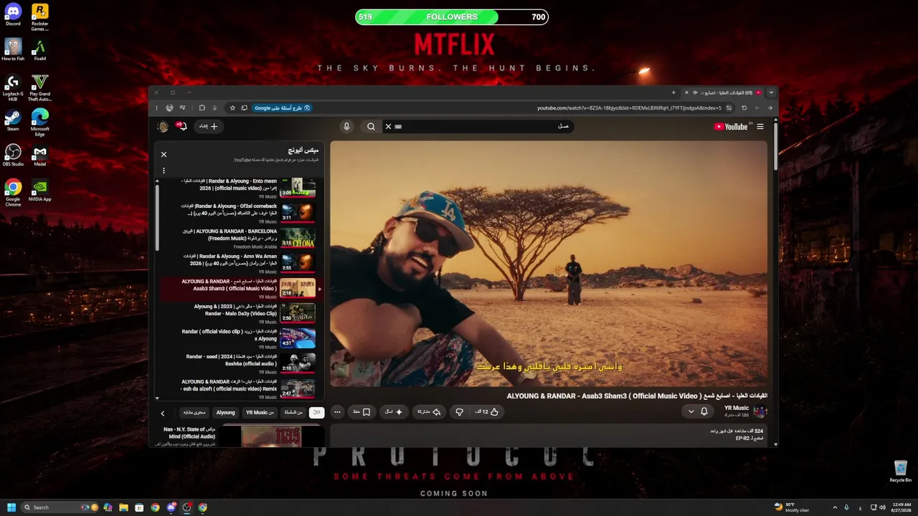This screenshot has width=918, height=516.
Task: Select the Recycle Bin icon
Action: 901,471
